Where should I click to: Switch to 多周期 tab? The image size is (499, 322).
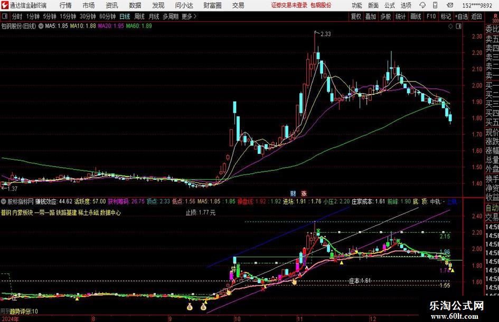coord(171,16)
